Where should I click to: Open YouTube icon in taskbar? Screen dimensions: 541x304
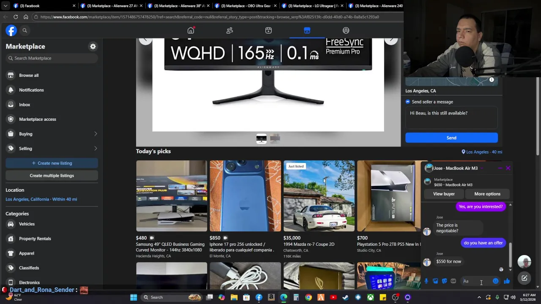pyautogui.click(x=333, y=297)
